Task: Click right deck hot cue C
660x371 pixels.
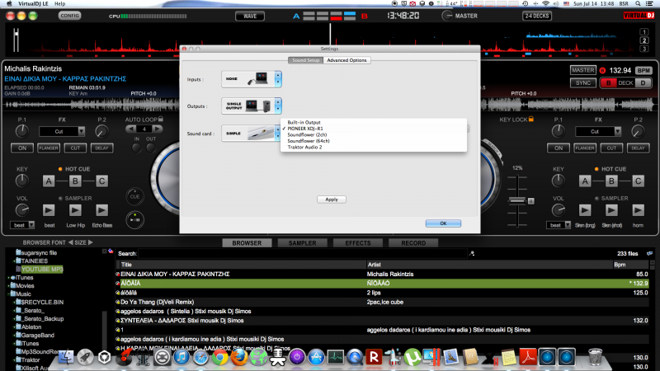Action: pos(638,181)
